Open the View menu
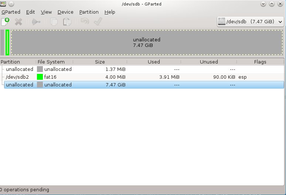 tap(46, 12)
